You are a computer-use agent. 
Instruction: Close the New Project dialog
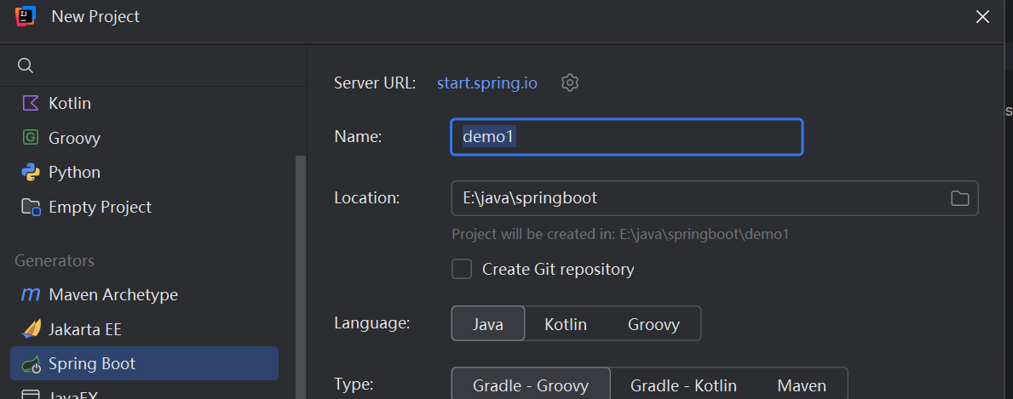[x=983, y=16]
